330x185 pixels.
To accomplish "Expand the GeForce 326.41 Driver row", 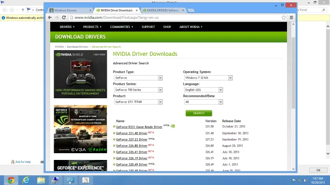I will pyautogui.click(x=114, y=152).
